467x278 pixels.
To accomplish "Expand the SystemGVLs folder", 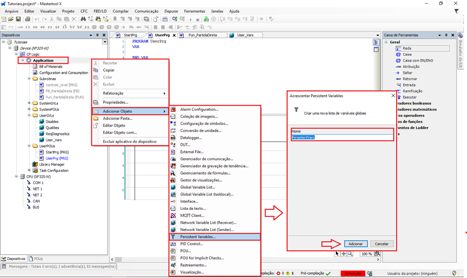I will pos(29,103).
